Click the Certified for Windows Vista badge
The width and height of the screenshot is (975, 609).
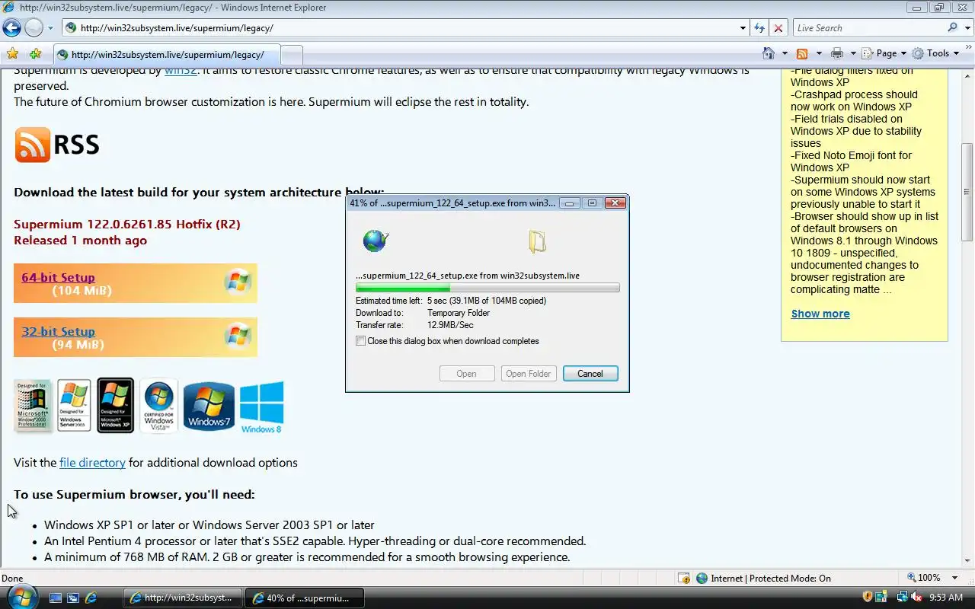click(158, 406)
